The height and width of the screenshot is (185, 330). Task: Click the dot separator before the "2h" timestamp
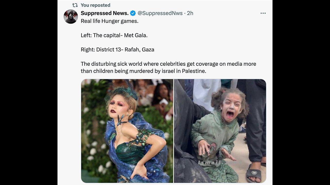(185, 13)
